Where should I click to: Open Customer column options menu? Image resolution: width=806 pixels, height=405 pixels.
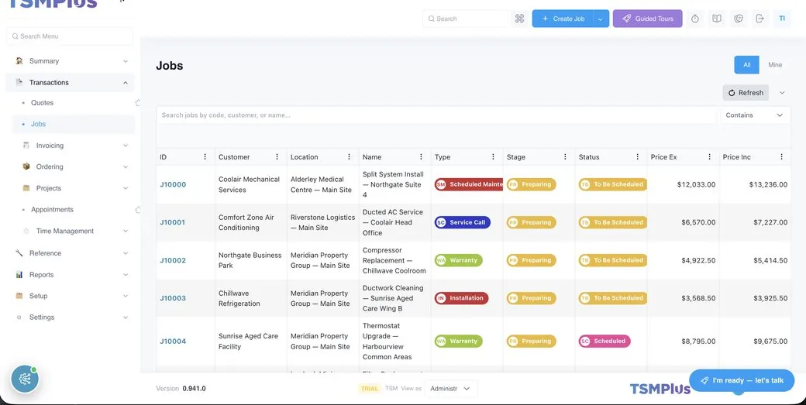click(277, 157)
